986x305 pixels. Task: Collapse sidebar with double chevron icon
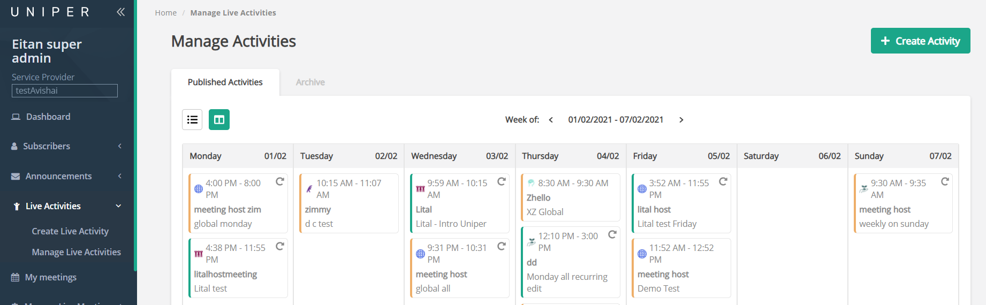point(120,12)
